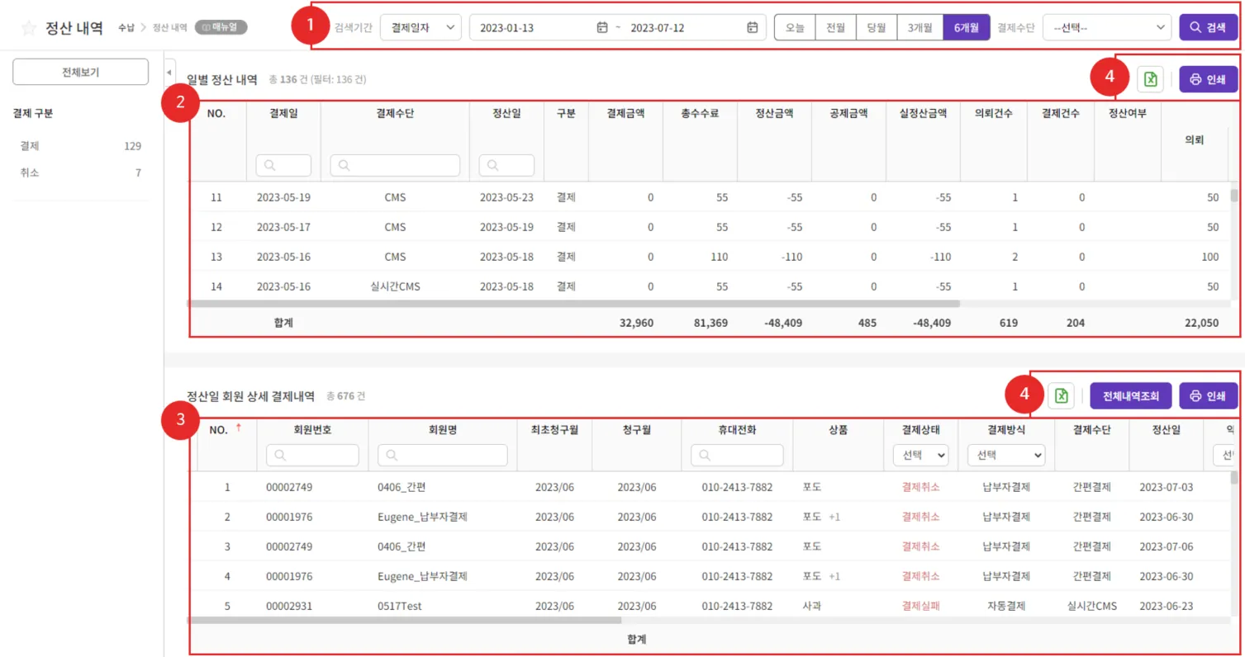Select settlement date 2023-07-06
Screen dimensions: 1245x657
point(1166,546)
